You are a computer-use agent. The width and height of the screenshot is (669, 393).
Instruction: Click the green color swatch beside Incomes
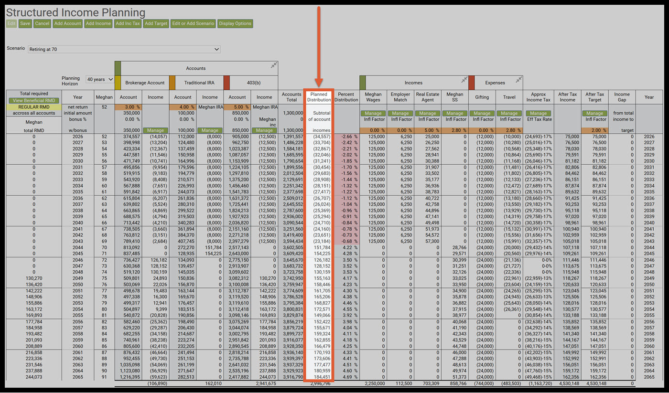point(363,83)
